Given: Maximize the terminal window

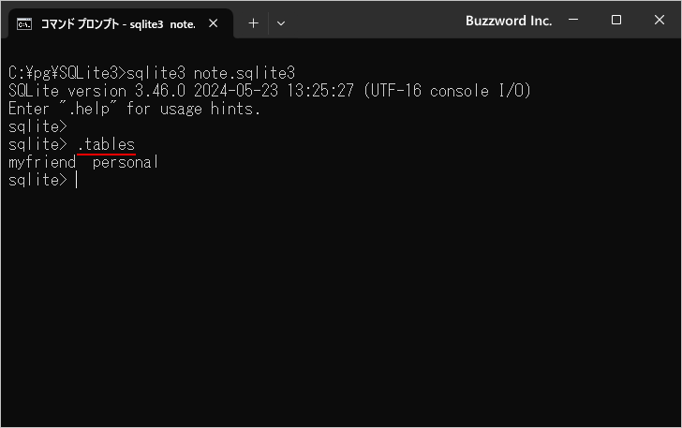Looking at the screenshot, I should 616,21.
